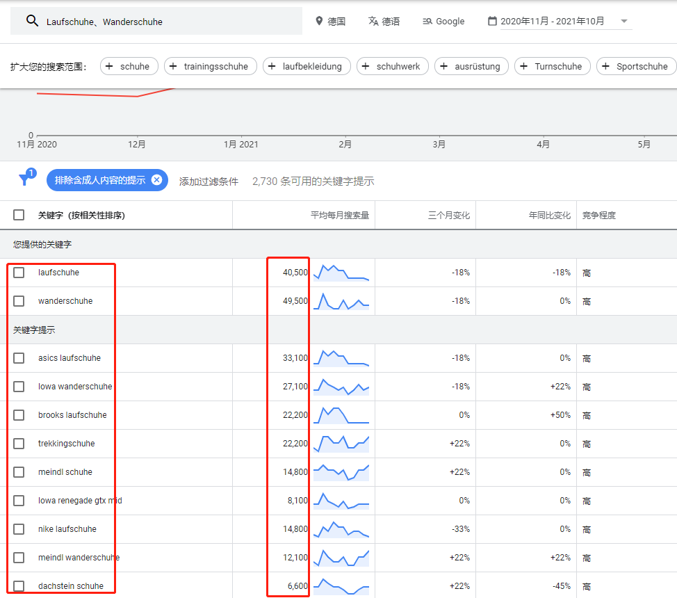
Task: Click the dachstein schuhe trend sparkline
Action: pyautogui.click(x=341, y=586)
